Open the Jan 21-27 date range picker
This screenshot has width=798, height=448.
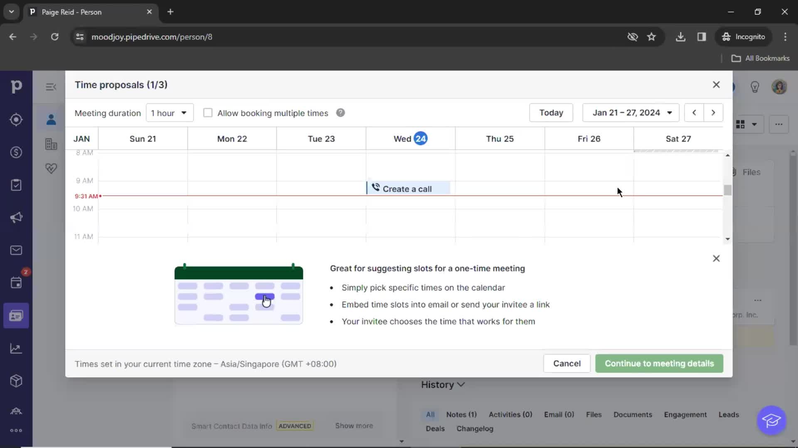[630, 113]
